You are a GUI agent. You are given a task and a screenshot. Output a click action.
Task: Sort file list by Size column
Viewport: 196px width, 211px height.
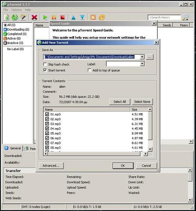pyautogui.click(x=139, y=110)
